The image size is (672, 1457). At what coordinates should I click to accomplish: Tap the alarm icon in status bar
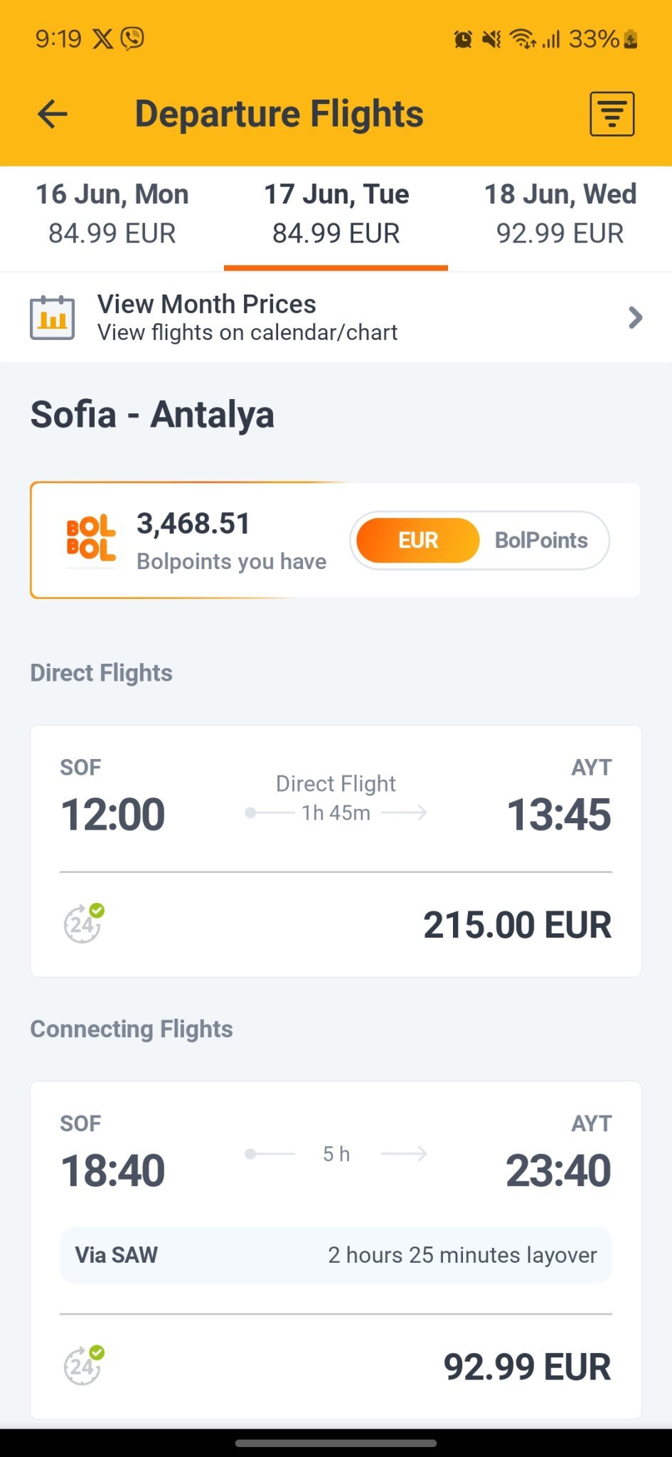pos(463,39)
